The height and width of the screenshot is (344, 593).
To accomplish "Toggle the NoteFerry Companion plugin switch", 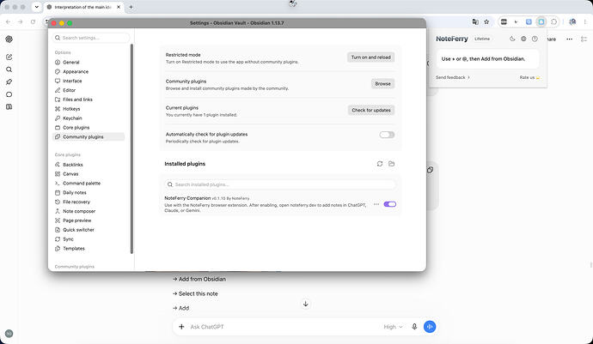I will click(389, 204).
